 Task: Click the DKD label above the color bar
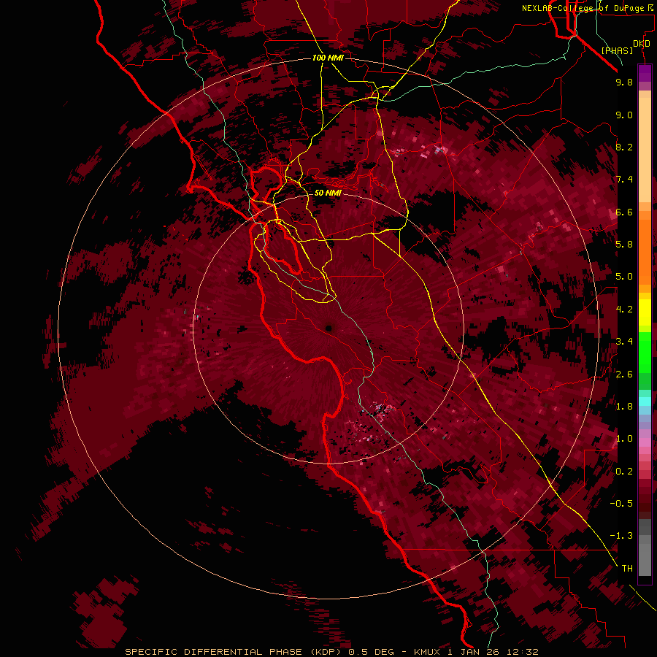click(642, 44)
